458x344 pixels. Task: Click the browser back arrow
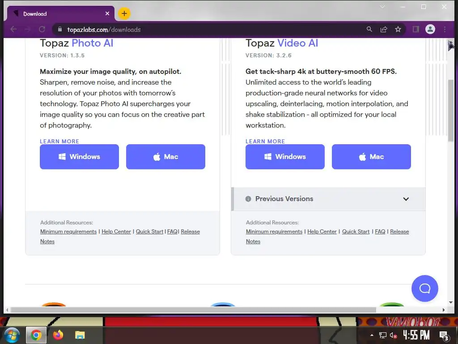(x=13, y=29)
